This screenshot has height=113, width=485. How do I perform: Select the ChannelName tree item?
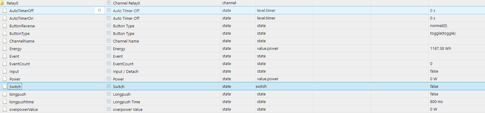tap(22, 41)
